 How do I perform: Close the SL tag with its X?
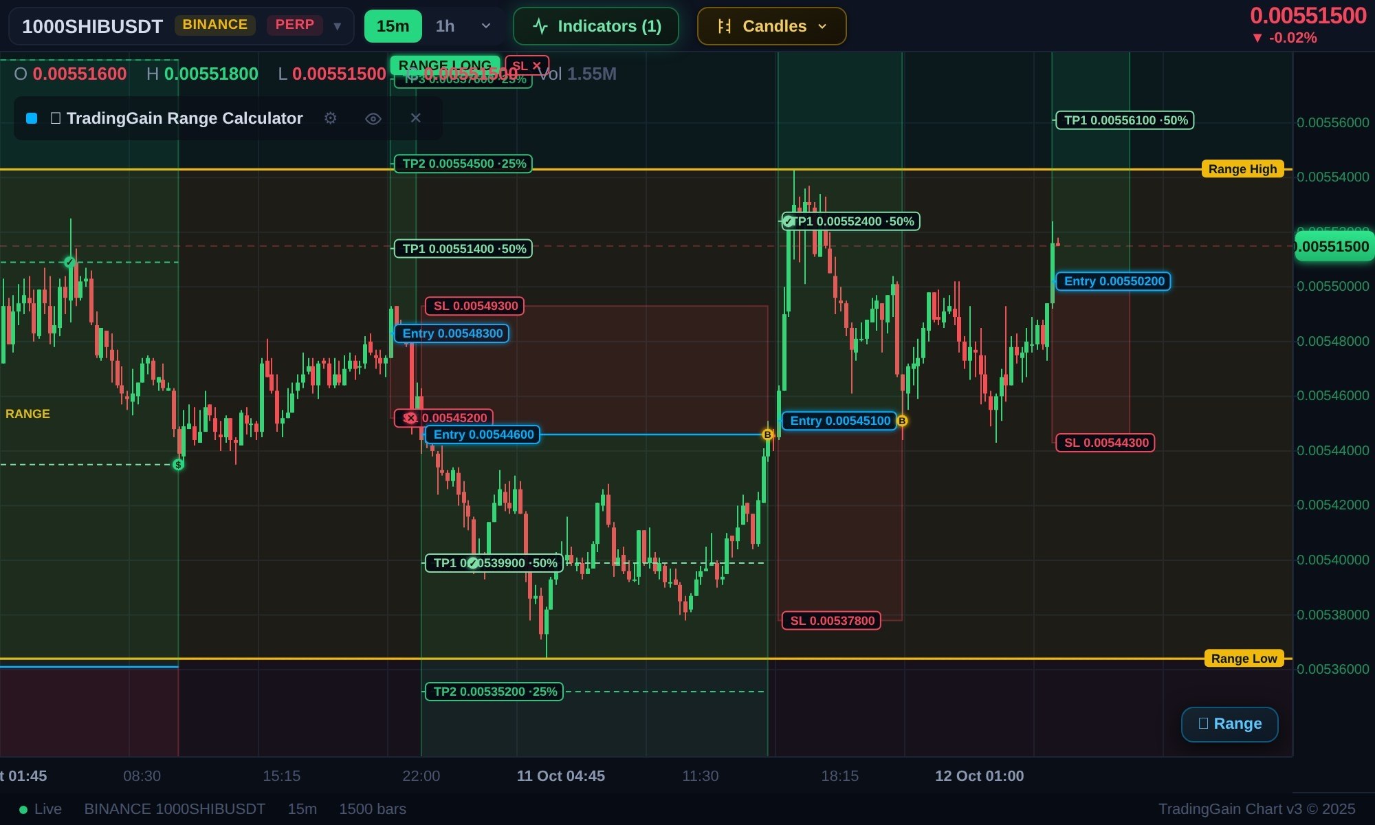point(537,66)
